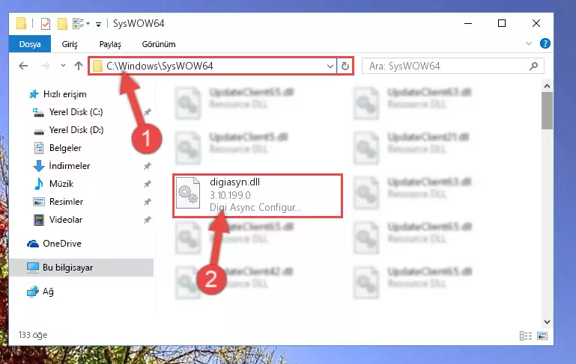This screenshot has width=576, height=364.
Task: Click the vertical scrollbar thumb
Action: click(547, 111)
